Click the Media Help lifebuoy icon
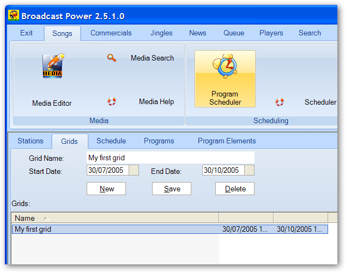Viewport: 345px width, 272px height. click(x=112, y=102)
